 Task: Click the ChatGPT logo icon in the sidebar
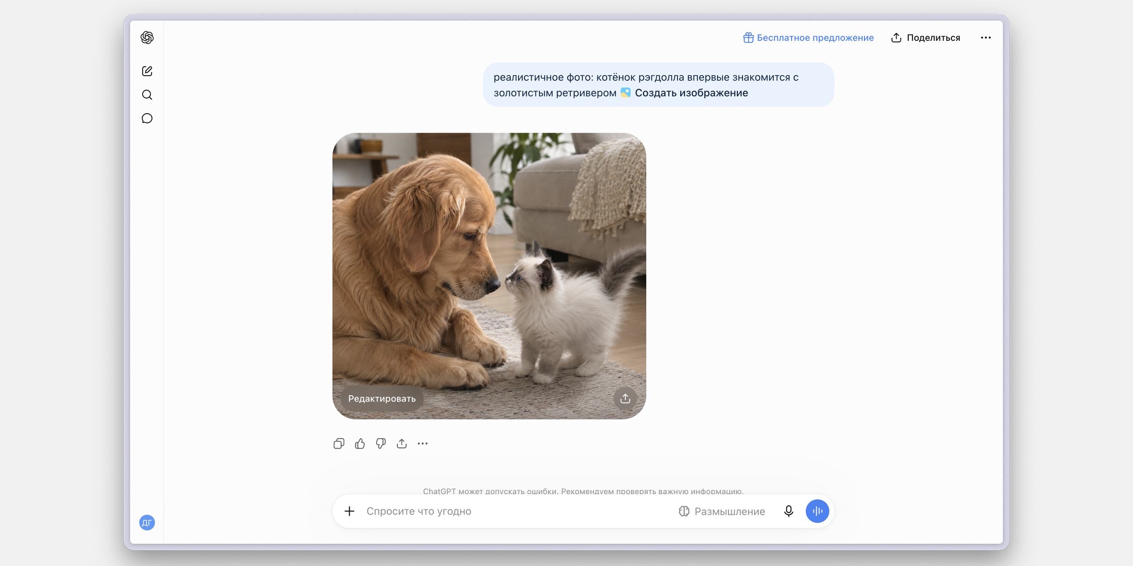(147, 38)
